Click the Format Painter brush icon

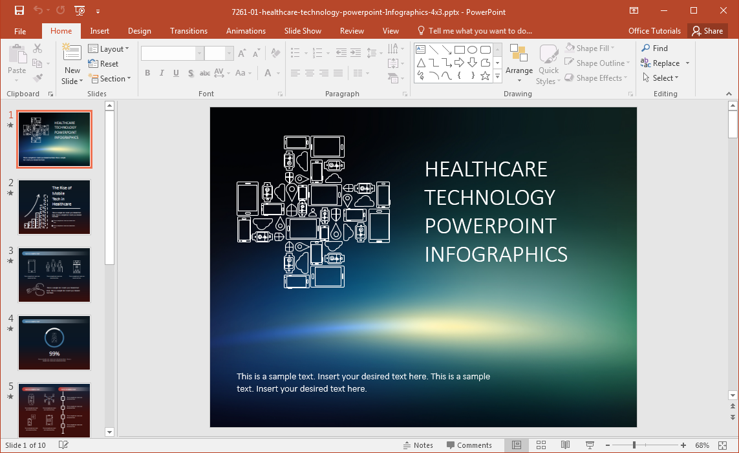pyautogui.click(x=37, y=78)
